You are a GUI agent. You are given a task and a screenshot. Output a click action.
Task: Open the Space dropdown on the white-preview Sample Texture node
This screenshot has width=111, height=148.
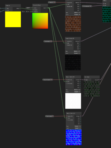77,92
